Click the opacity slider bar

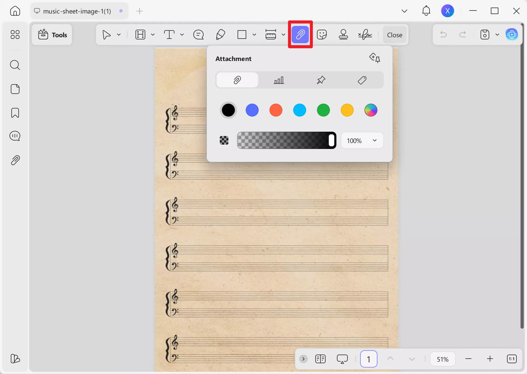[286, 140]
